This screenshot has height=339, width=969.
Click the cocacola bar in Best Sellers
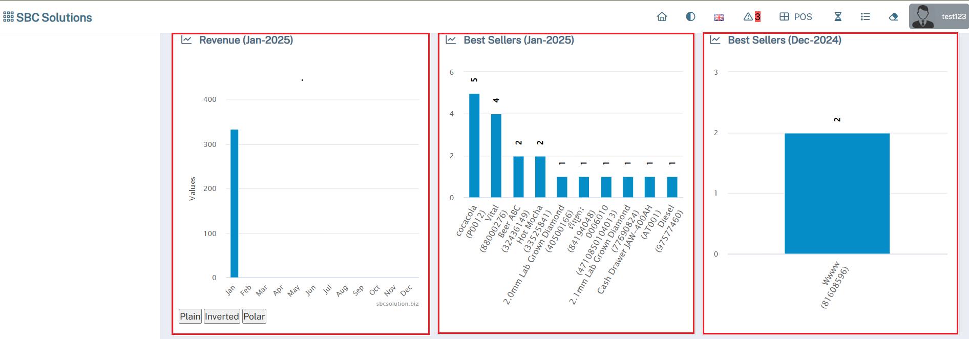[474, 145]
